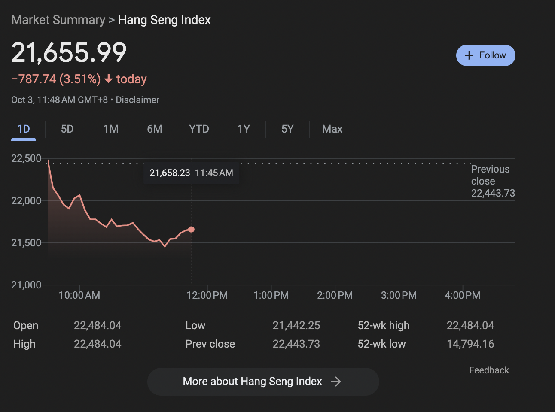
Task: Click the 12:00 PM x-axis label
Action: point(207,295)
